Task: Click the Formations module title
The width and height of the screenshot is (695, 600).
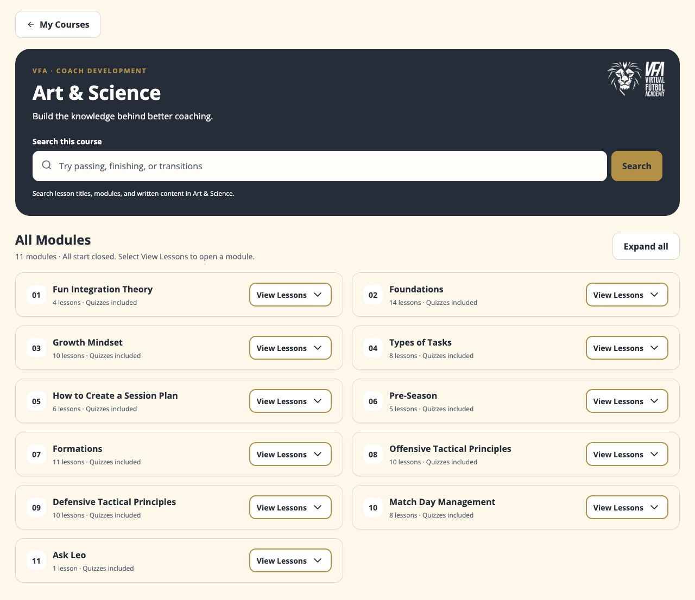Action: coord(78,449)
